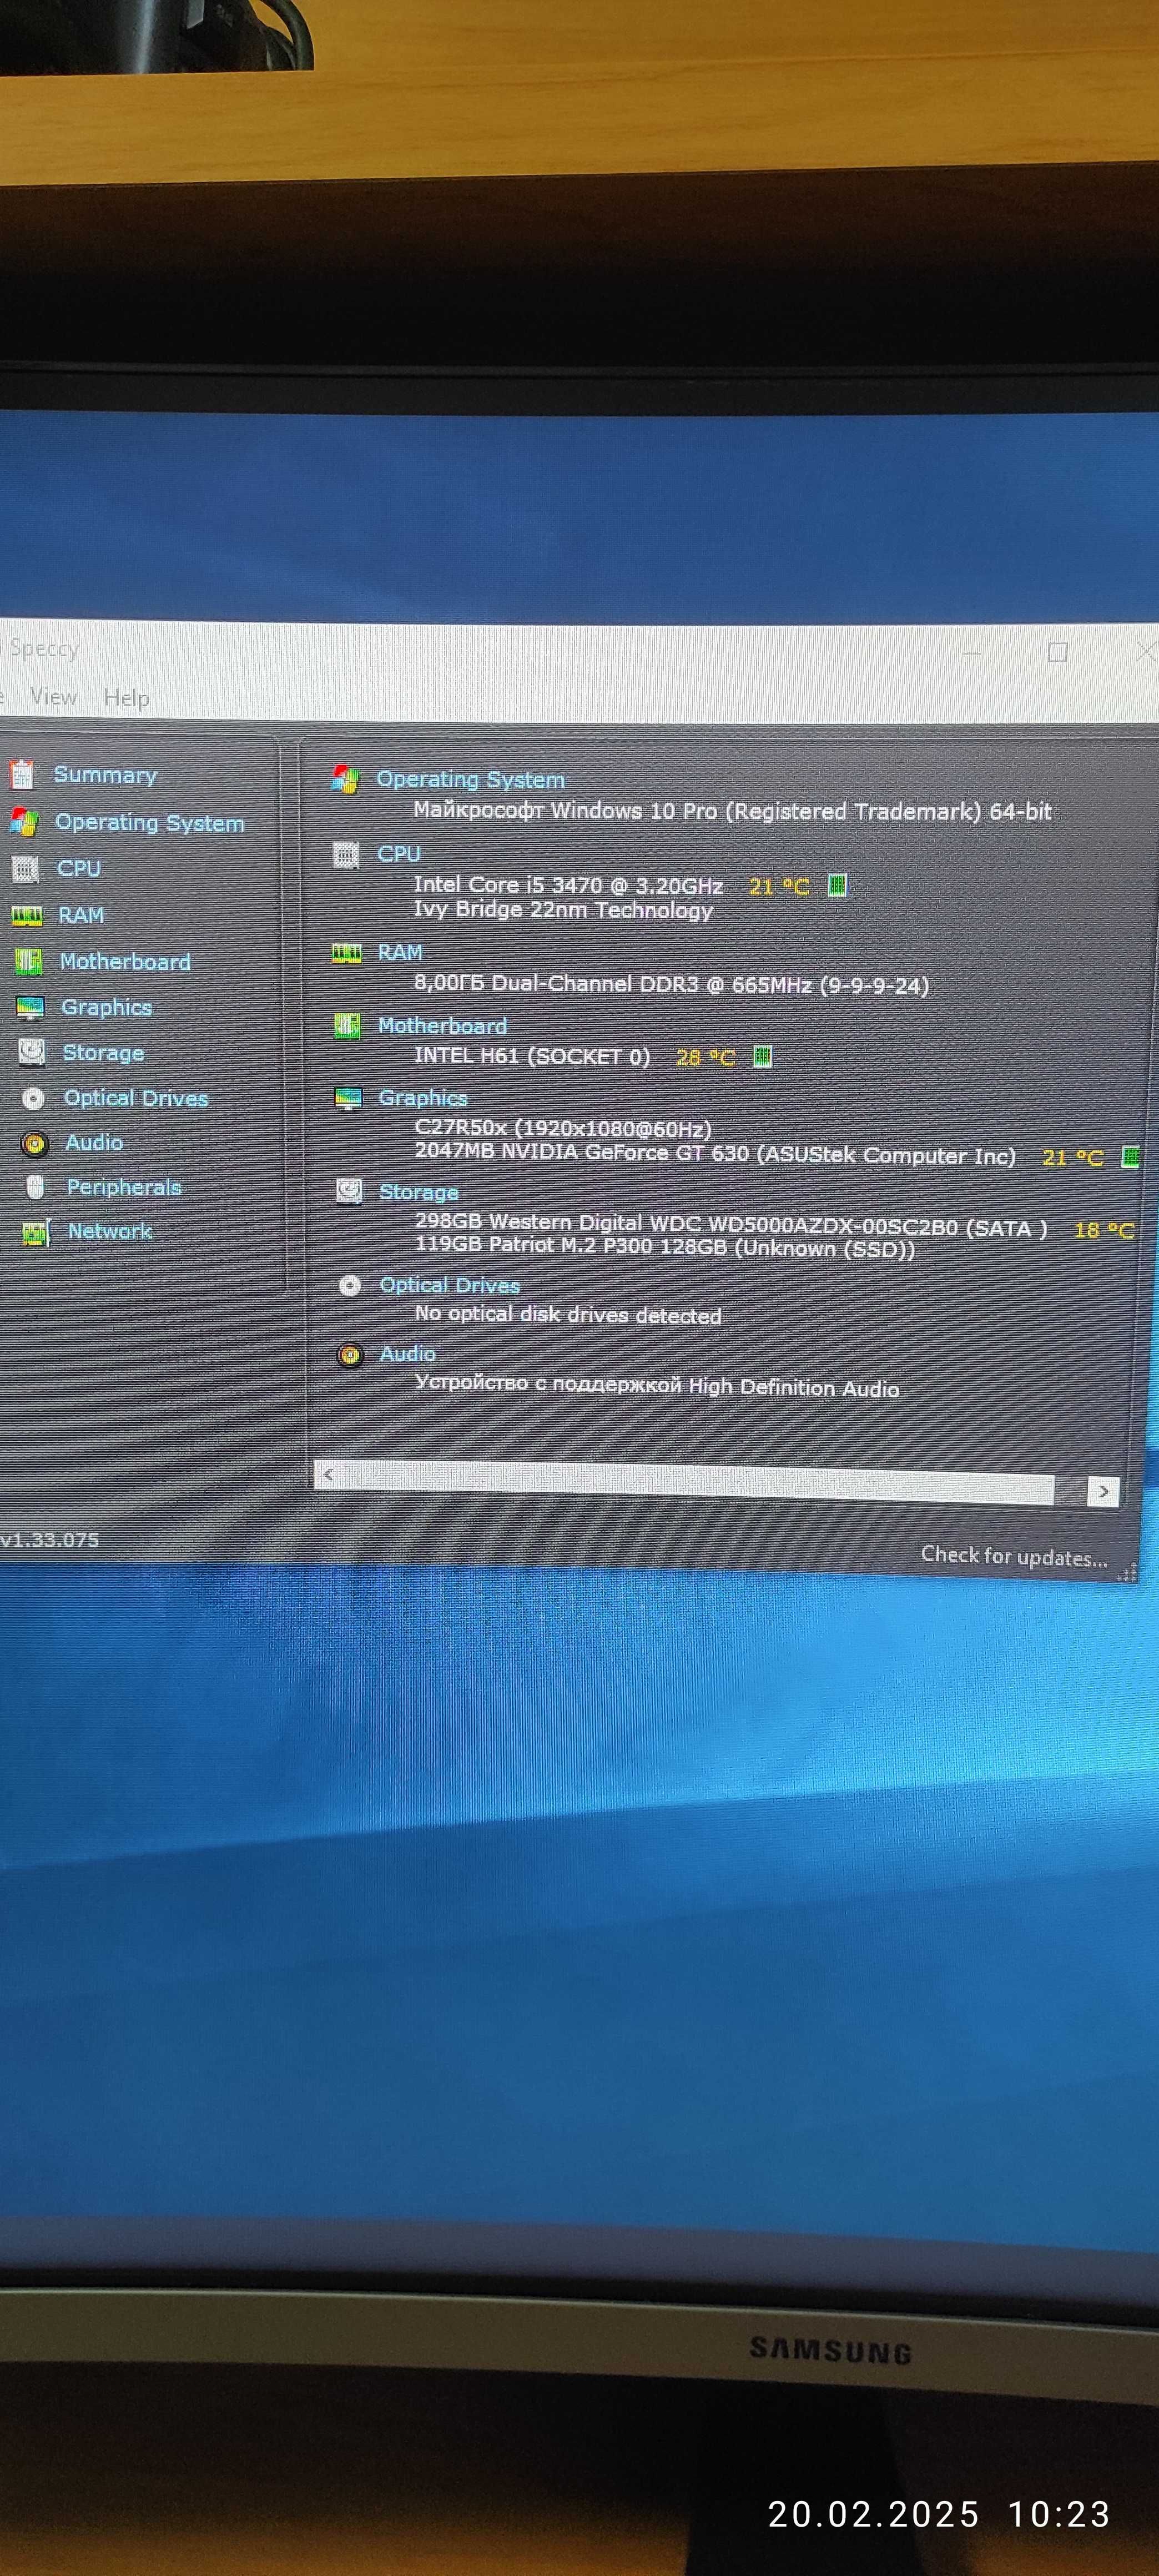Open the RAM heading link in summary
Screen dimensions: 1159x2576
[x=400, y=953]
